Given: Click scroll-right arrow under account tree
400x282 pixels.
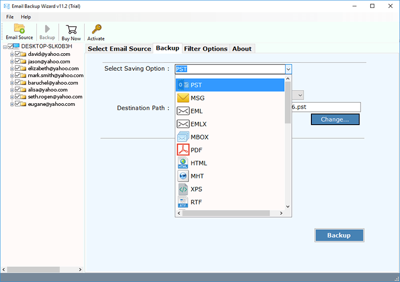Looking at the screenshot, I should tap(80, 269).
